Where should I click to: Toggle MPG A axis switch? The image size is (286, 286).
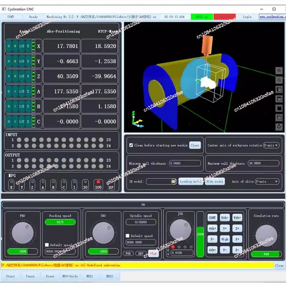[43, 184]
